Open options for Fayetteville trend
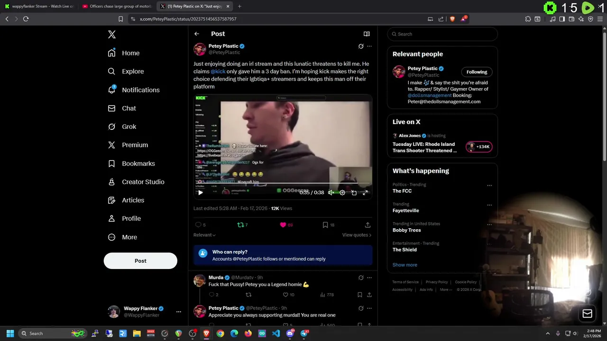This screenshot has width=607, height=341. (x=489, y=205)
